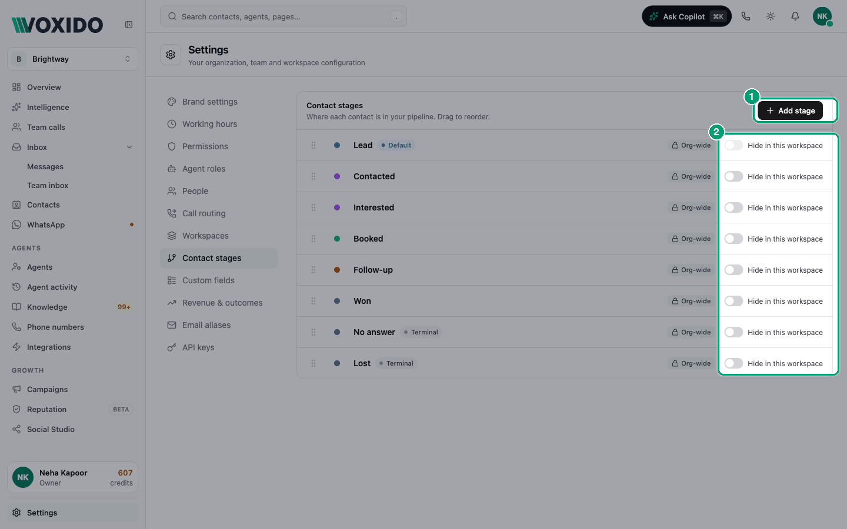Click the Copilot sparkle icon

(x=653, y=16)
